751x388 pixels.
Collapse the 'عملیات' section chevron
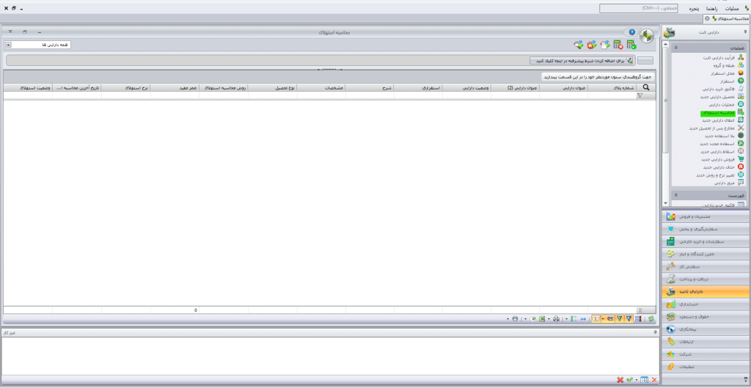pyautogui.click(x=675, y=48)
